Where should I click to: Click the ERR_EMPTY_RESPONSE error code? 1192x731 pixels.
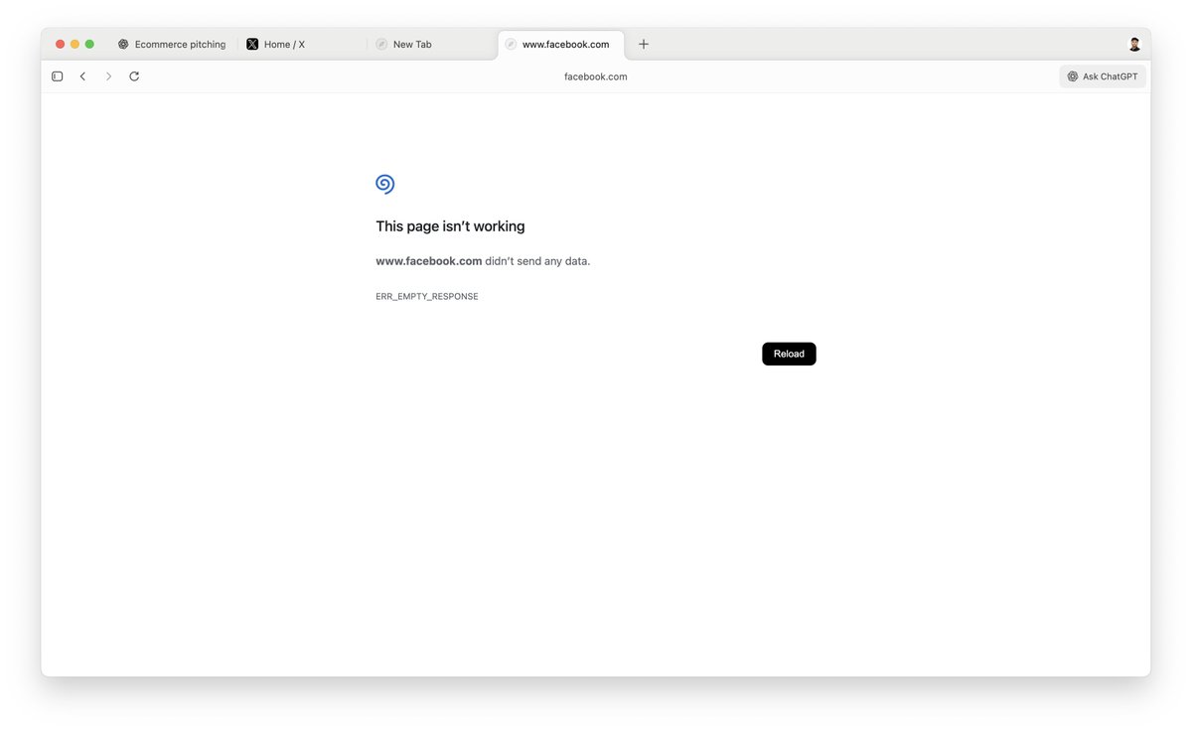(427, 297)
